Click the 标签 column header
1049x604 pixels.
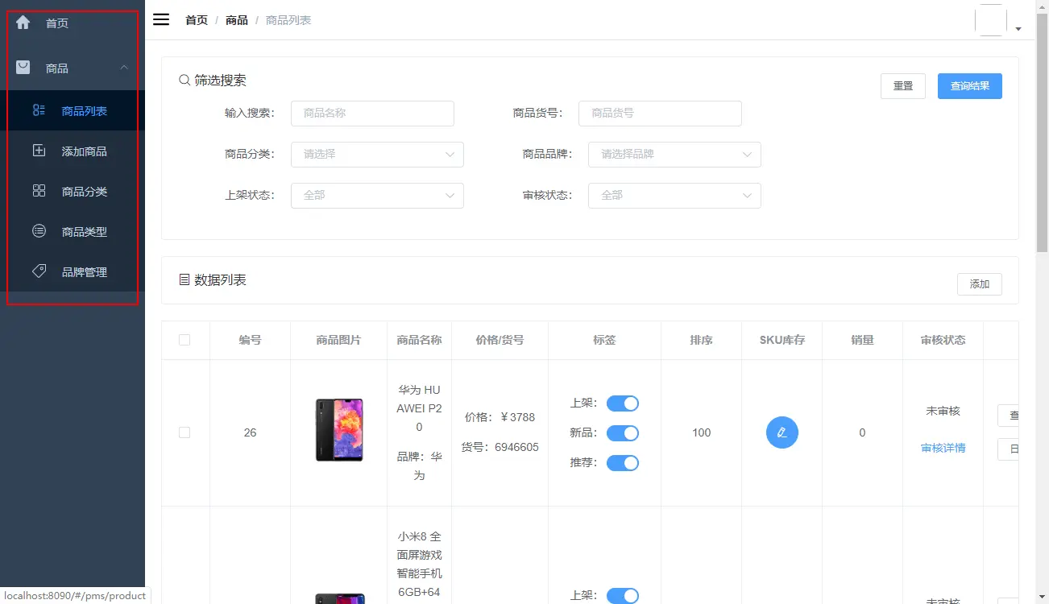(x=604, y=340)
